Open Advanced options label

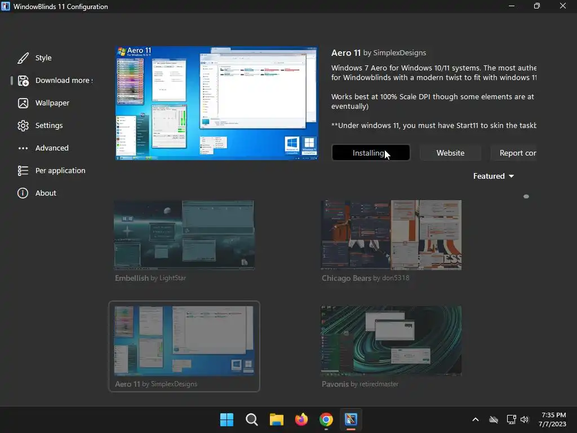[x=52, y=148]
